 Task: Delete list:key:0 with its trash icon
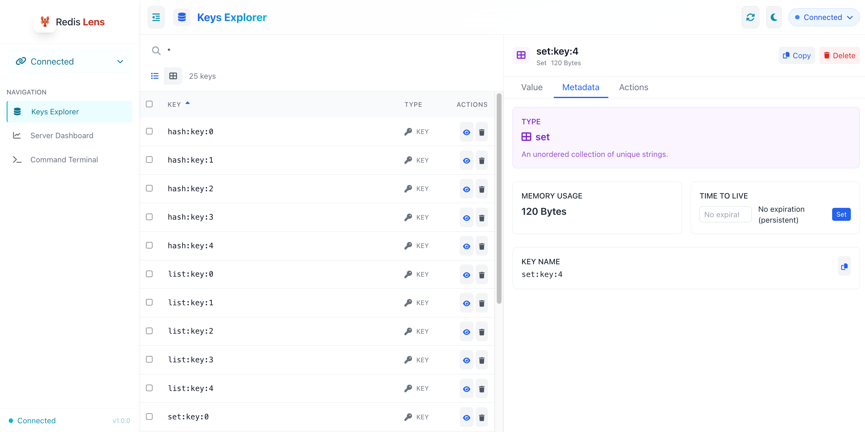[x=482, y=275]
